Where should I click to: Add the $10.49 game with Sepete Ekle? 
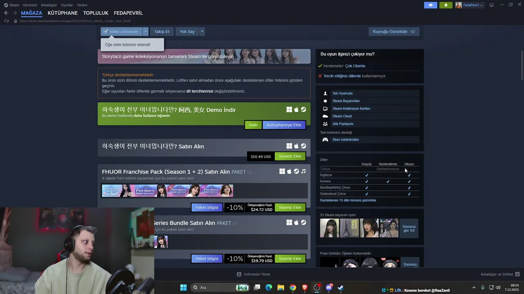290,156
